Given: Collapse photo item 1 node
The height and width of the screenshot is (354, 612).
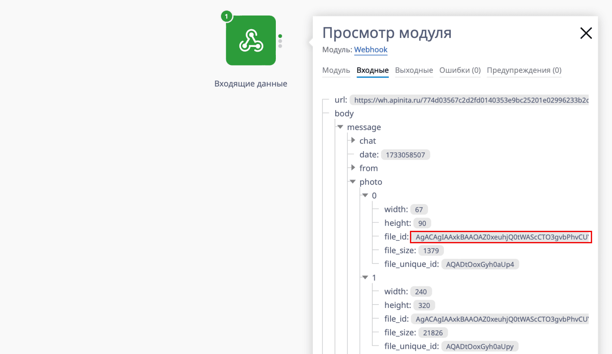Looking at the screenshot, I should coord(365,278).
